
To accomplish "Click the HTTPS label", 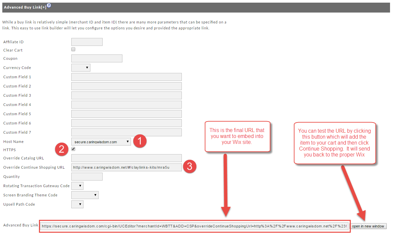I will tap(10, 150).
